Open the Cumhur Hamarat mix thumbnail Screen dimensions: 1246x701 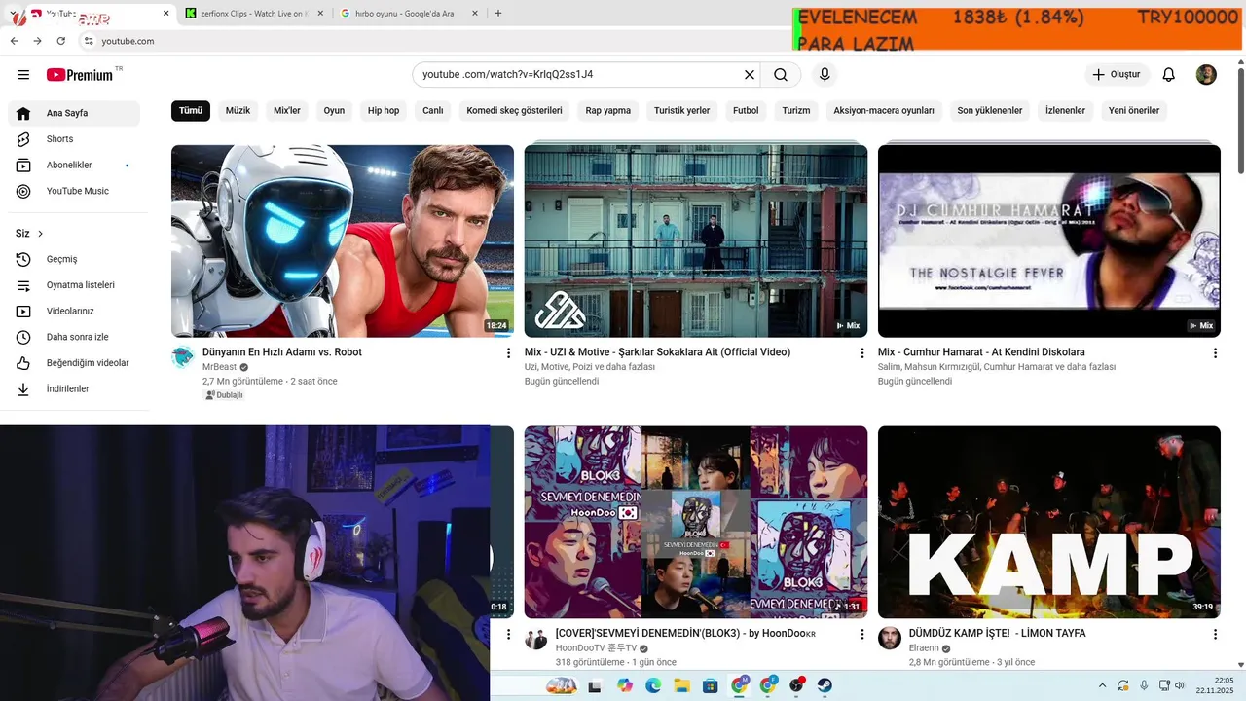pyautogui.click(x=1049, y=240)
